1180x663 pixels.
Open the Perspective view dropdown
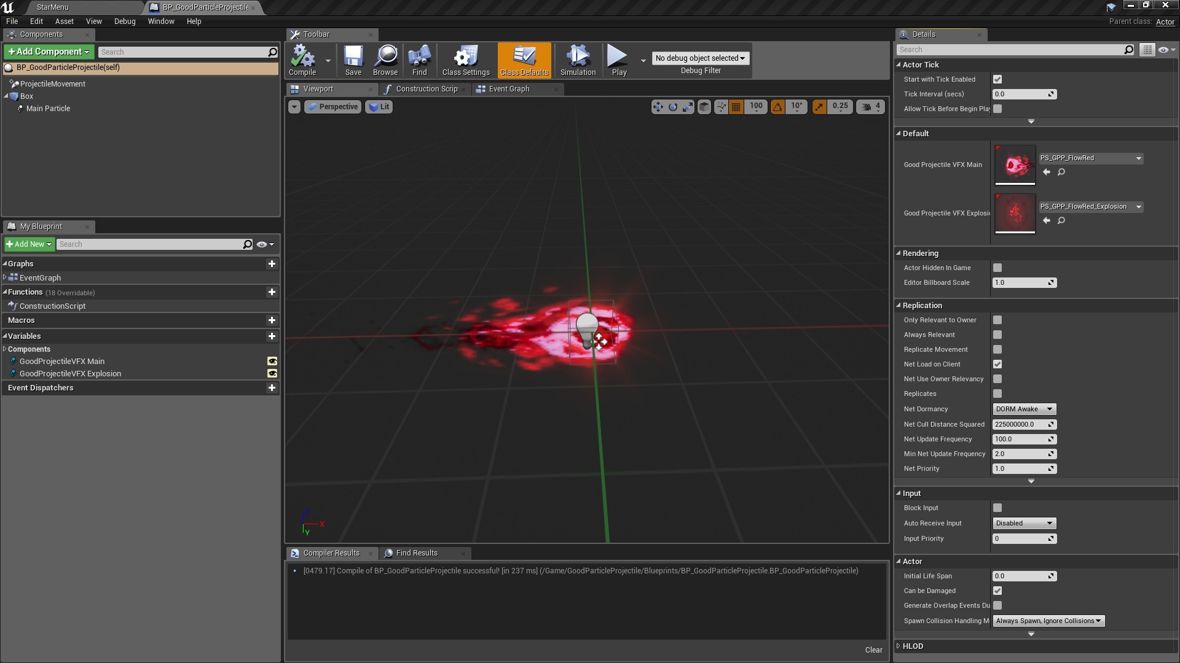tap(332, 106)
